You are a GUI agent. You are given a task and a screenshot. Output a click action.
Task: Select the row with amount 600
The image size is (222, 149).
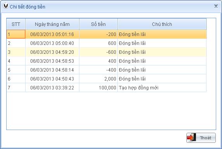(x=107, y=43)
